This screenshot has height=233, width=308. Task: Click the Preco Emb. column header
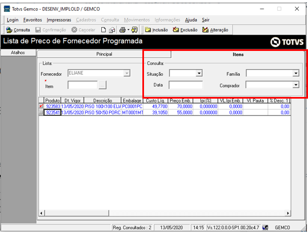[180, 100]
